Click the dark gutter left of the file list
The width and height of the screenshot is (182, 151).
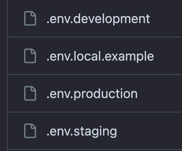(x=3, y=75)
